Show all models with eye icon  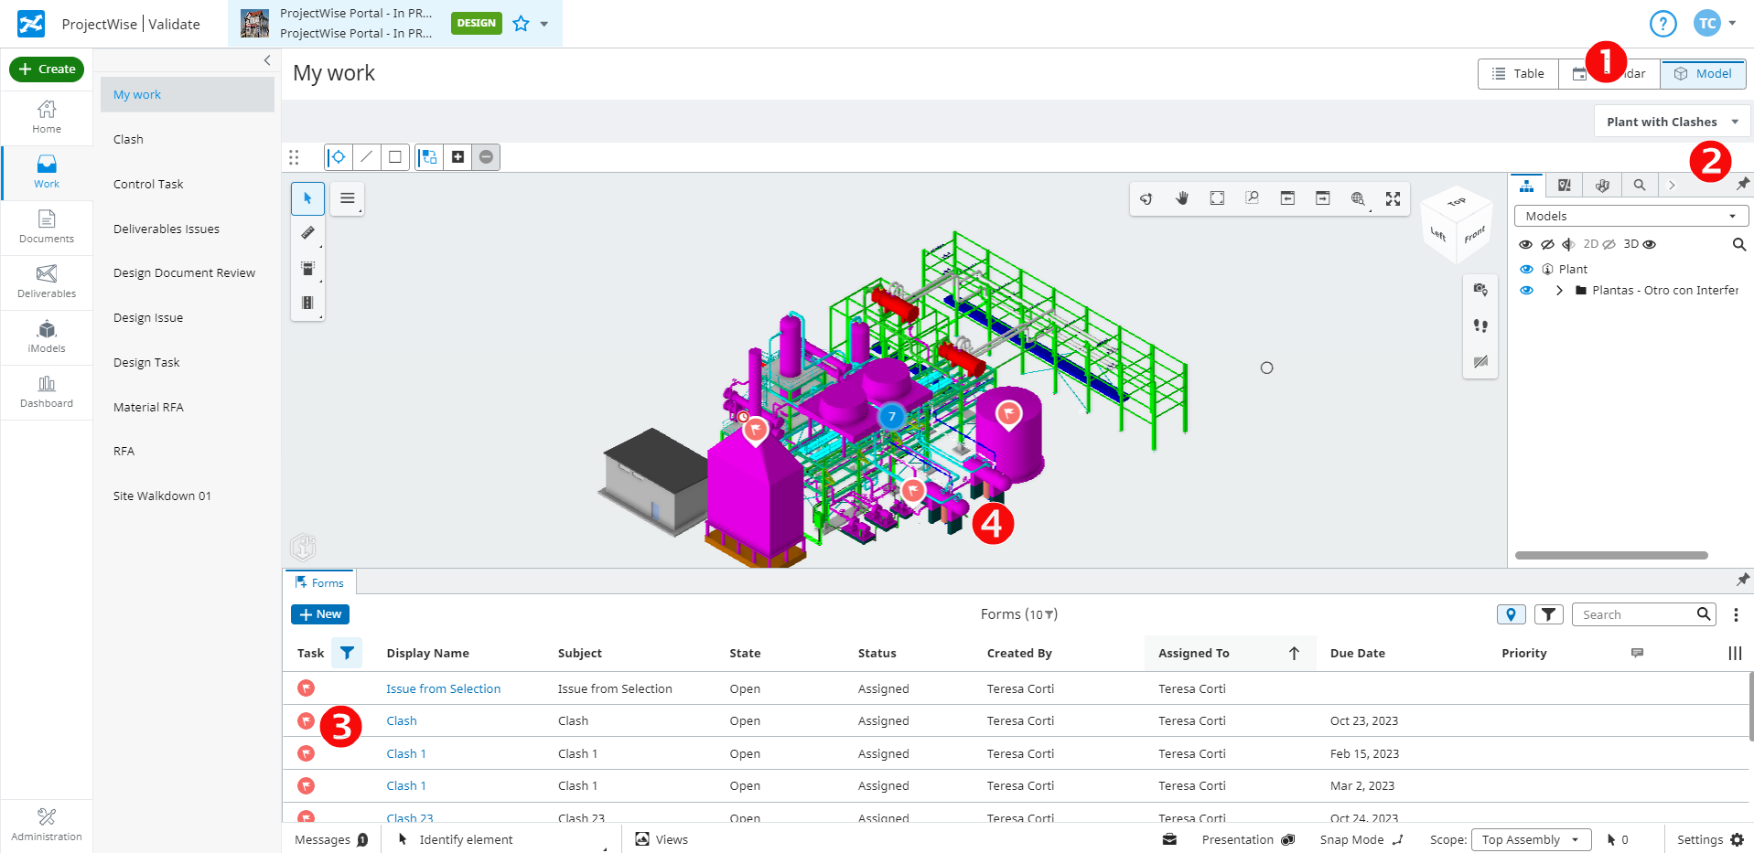pos(1525,244)
